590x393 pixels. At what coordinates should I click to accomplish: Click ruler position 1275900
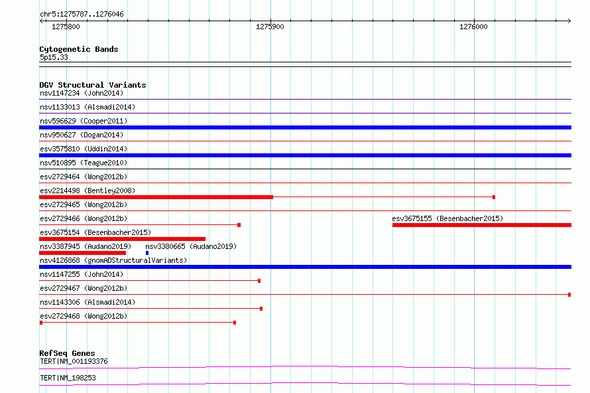[270, 27]
